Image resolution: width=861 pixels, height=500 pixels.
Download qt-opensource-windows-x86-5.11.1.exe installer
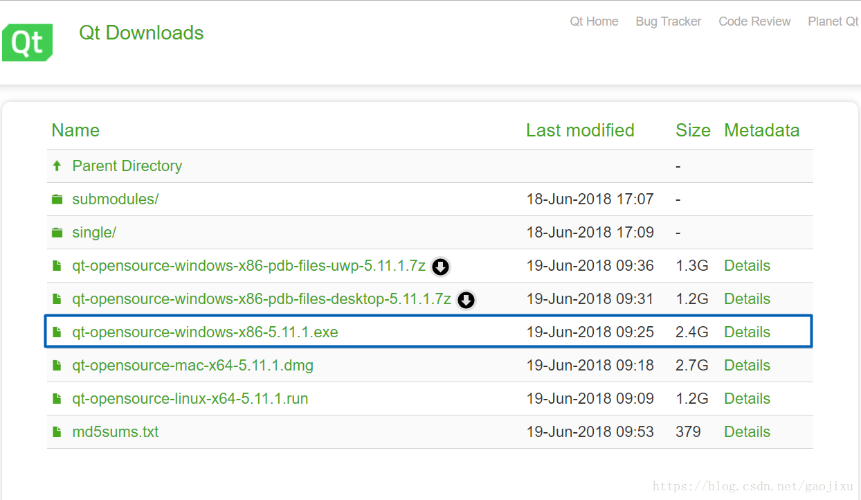[205, 332]
